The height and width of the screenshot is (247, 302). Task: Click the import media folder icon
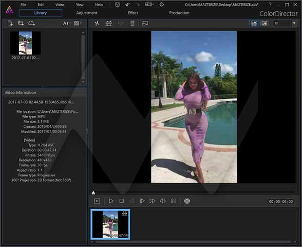tap(21, 23)
